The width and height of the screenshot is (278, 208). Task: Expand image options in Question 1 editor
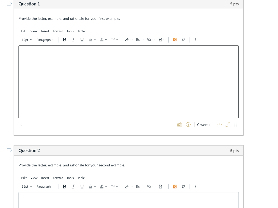click(x=143, y=40)
